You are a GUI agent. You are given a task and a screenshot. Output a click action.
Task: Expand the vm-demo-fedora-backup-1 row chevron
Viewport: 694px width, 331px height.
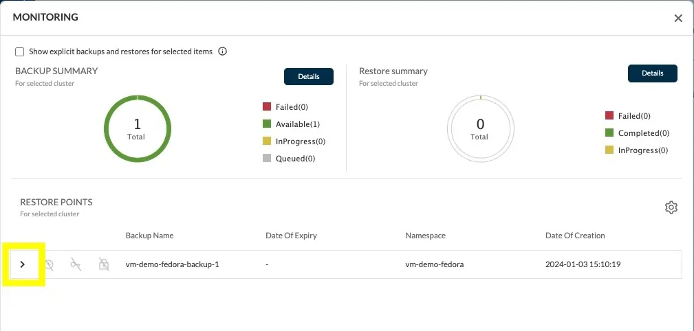(23, 264)
